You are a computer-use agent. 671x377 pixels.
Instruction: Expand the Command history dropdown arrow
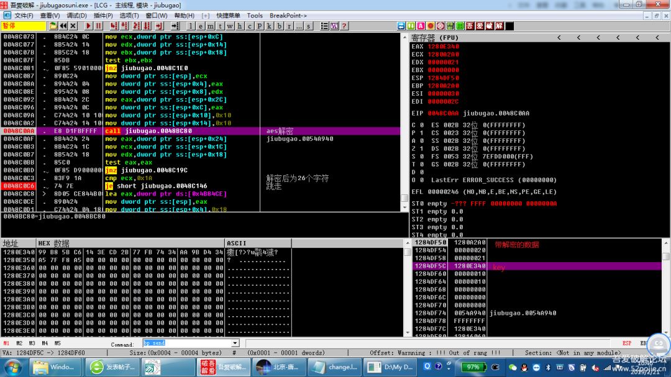235,343
